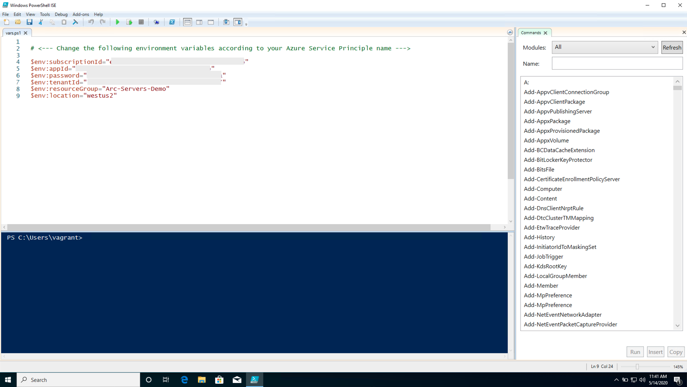This screenshot has height=387, width=687.
Task: Show script pane on the right layout
Action: point(199,22)
